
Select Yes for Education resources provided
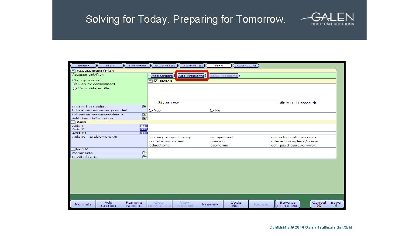coord(151,110)
